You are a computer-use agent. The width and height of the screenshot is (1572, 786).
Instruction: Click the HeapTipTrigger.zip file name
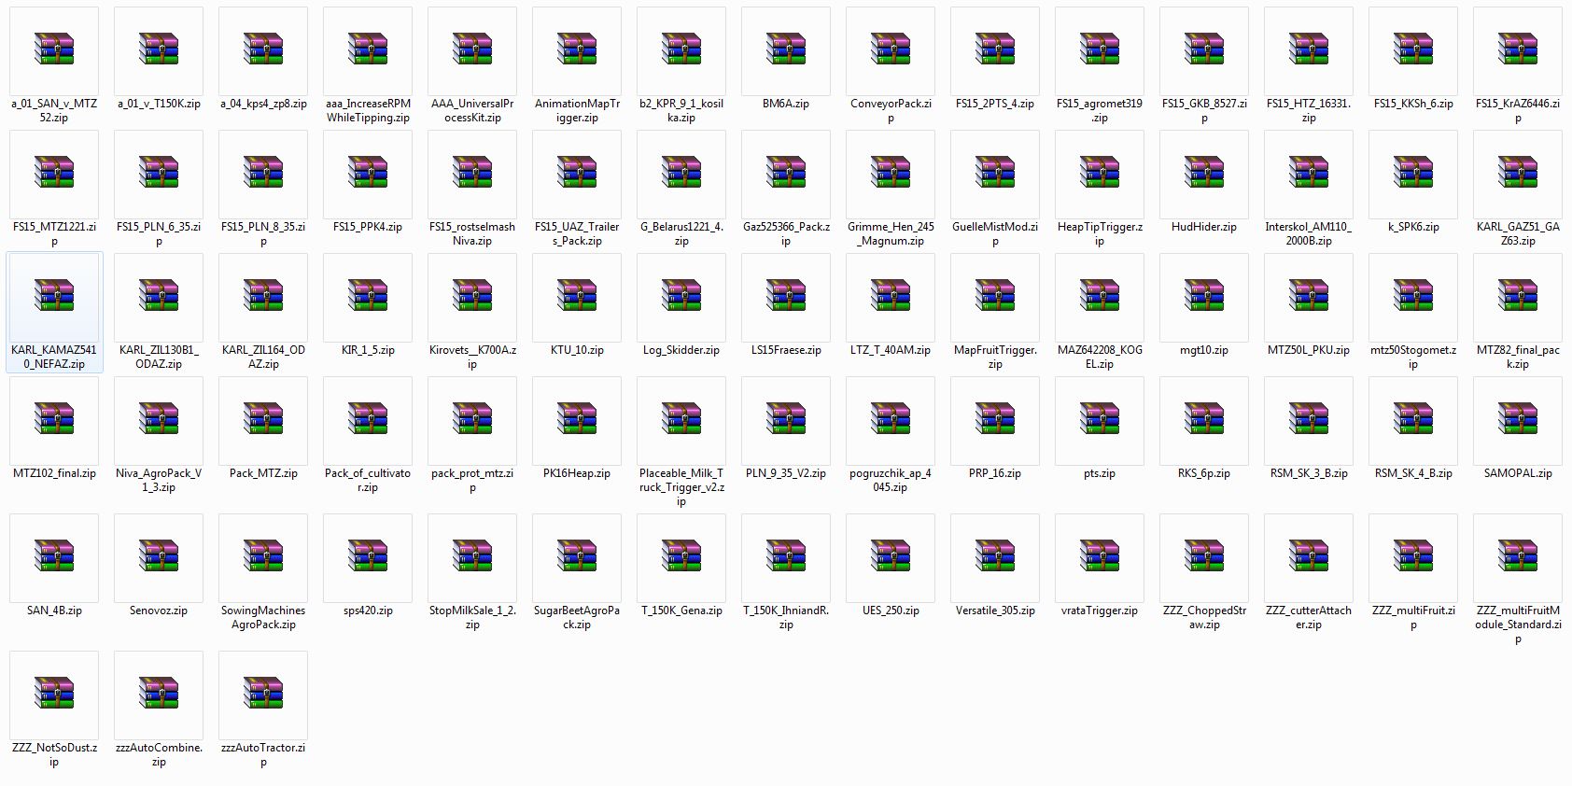[1100, 234]
